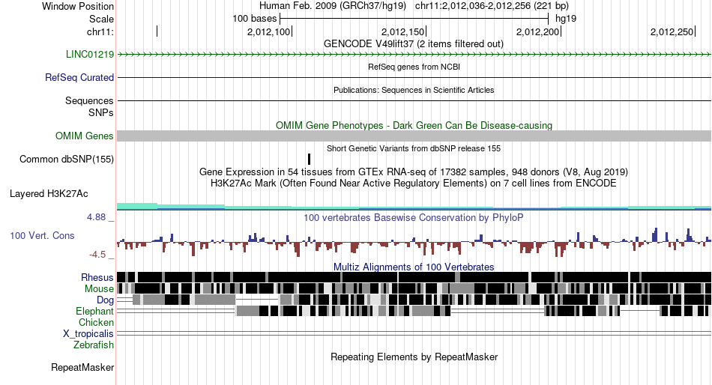712x385 pixels.
Task: Click the chr11: base position label
Action: tap(100, 31)
